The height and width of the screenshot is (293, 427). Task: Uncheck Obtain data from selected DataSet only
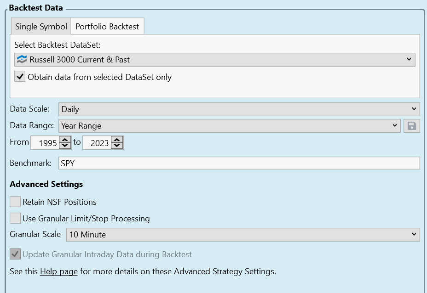tap(20, 77)
